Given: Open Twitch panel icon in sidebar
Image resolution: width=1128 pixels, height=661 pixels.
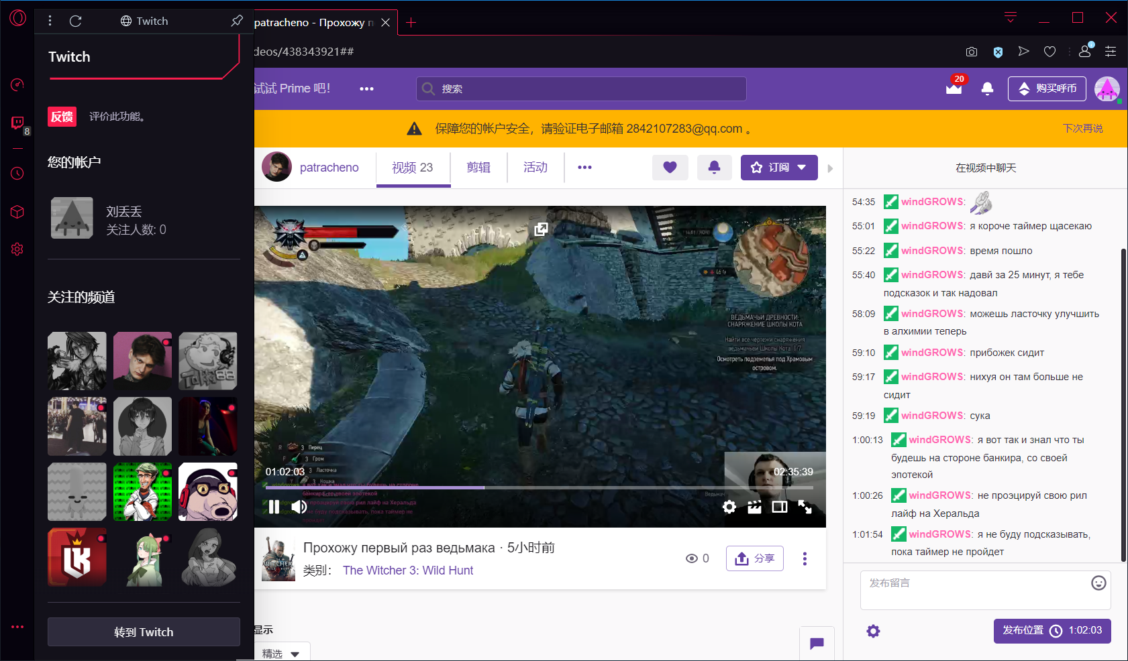Looking at the screenshot, I should tap(17, 123).
